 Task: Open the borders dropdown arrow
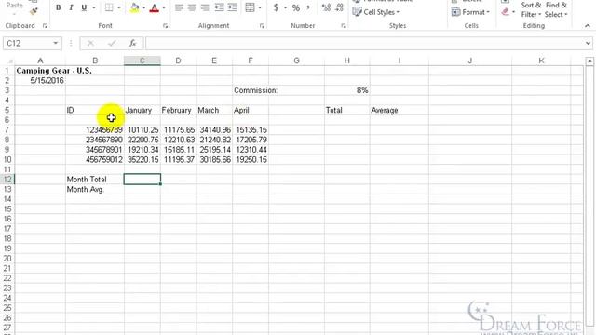pos(119,7)
